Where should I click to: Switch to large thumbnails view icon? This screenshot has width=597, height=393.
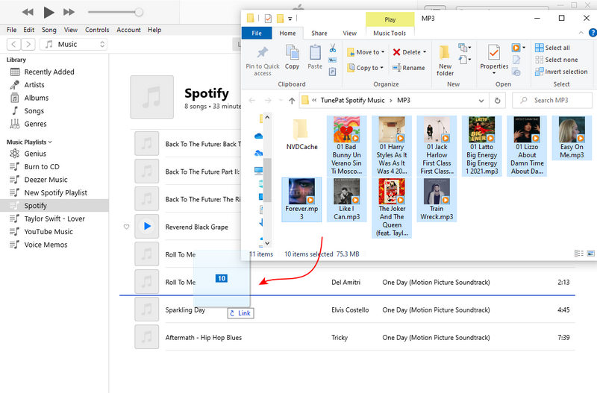point(590,254)
